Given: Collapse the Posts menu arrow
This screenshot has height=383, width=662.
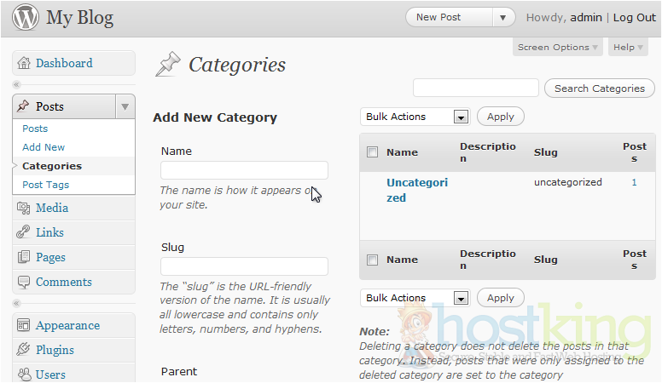Looking at the screenshot, I should point(125,106).
